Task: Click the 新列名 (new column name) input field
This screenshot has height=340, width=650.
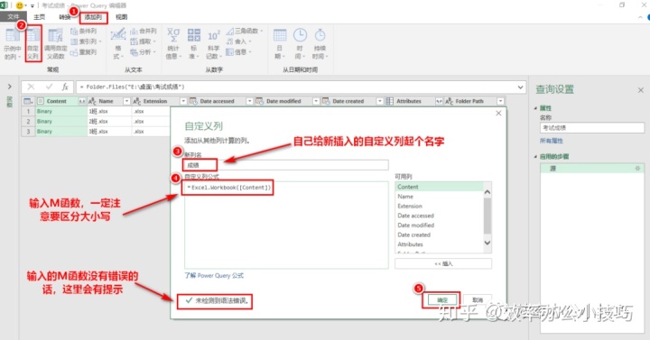Action: coord(286,165)
